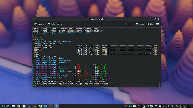
Task: Open the WhatsApp taskbar icon
Action: 40,106
